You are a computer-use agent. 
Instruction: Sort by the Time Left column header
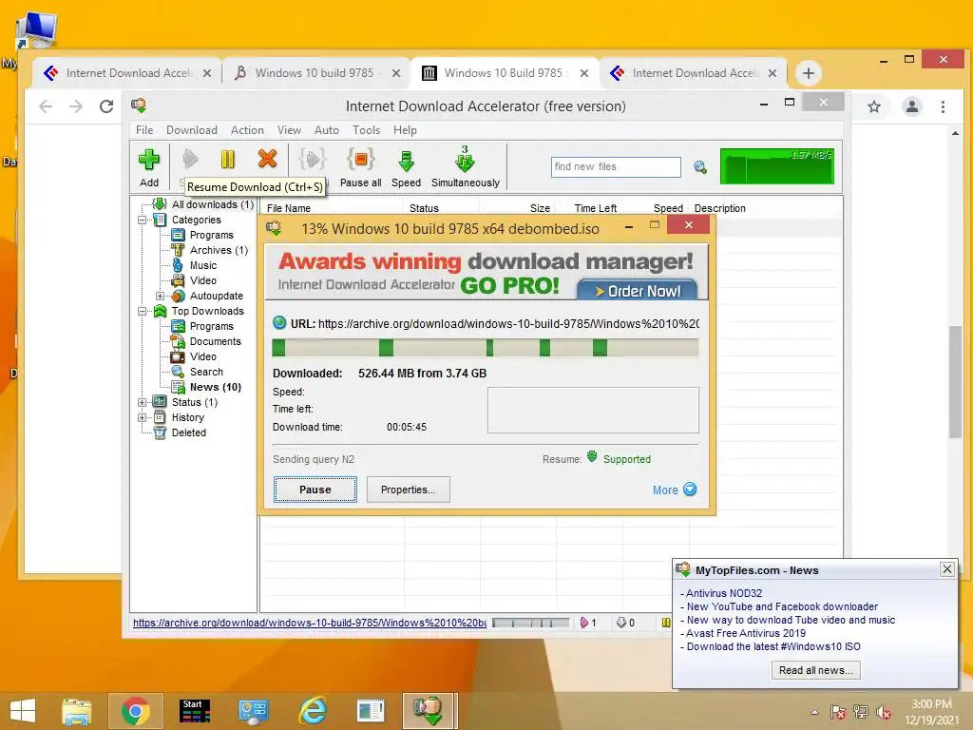click(595, 208)
